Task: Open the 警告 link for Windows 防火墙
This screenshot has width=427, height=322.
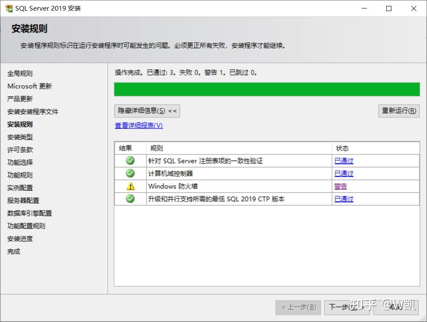Action: pyautogui.click(x=340, y=186)
